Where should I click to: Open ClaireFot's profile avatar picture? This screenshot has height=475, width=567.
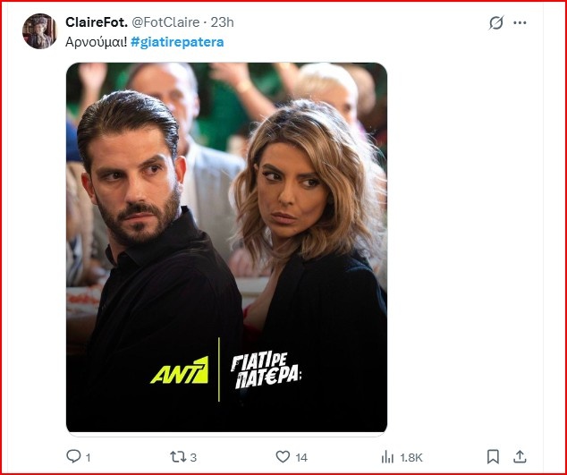coord(39,31)
